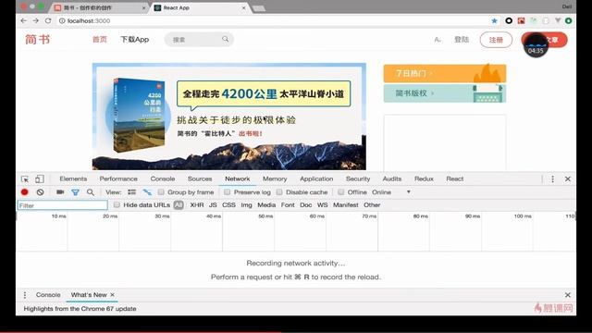Click the green circle extension icon
This screenshot has height=333, width=592.
pos(569,20)
